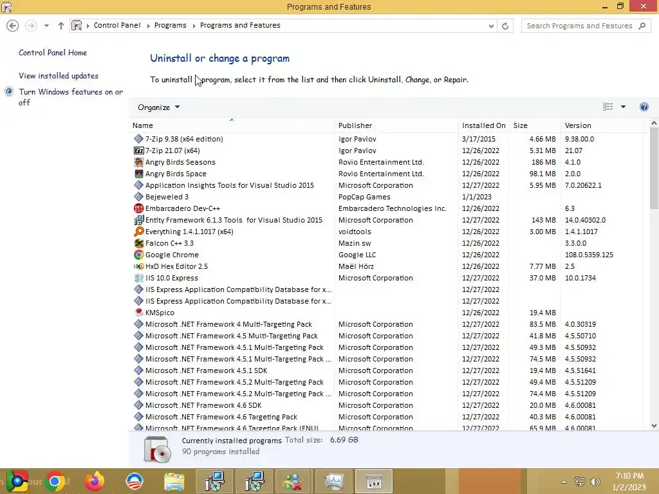Click the HxD Hex Editor 2.5 icon

coord(139,266)
